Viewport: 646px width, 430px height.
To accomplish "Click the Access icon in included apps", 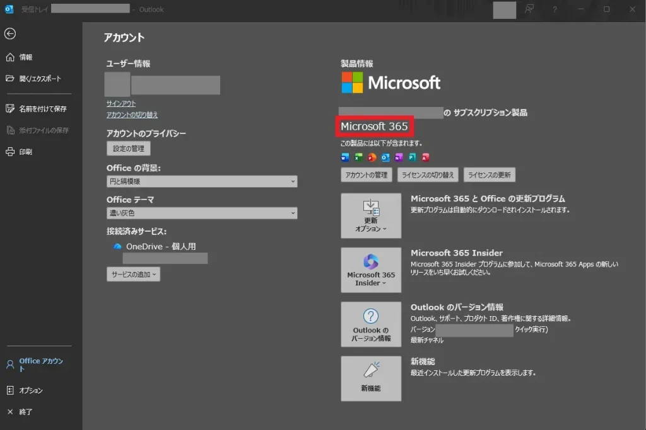I will tap(426, 157).
